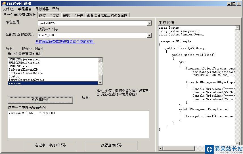Click the property list scrollbar thumb
The height and width of the screenshot is (154, 243).
[100, 77]
